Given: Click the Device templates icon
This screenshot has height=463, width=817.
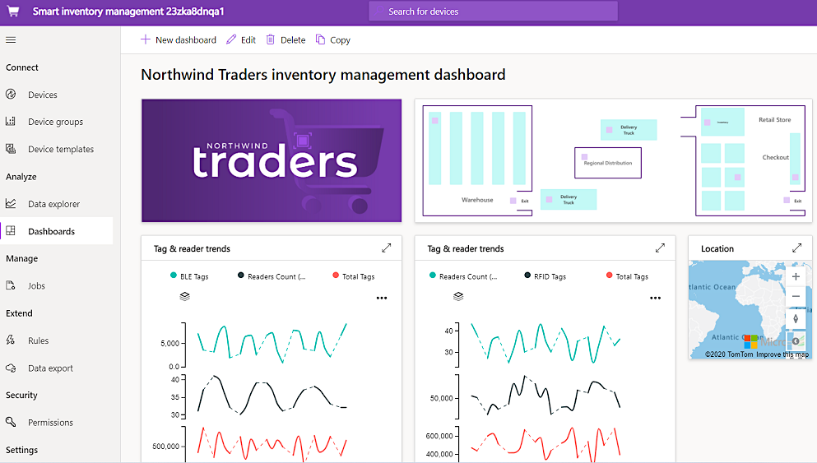Looking at the screenshot, I should coord(11,149).
